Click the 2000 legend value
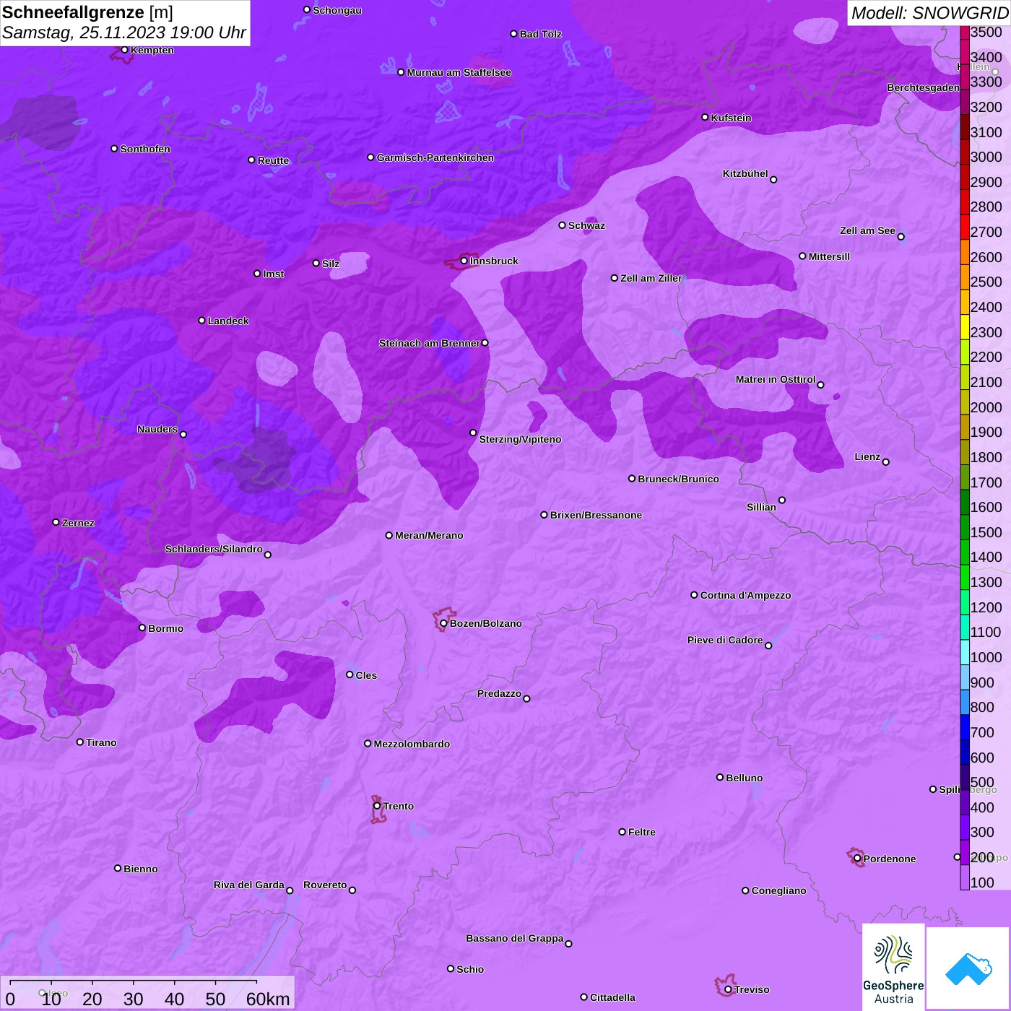This screenshot has width=1011, height=1011. pyautogui.click(x=986, y=407)
